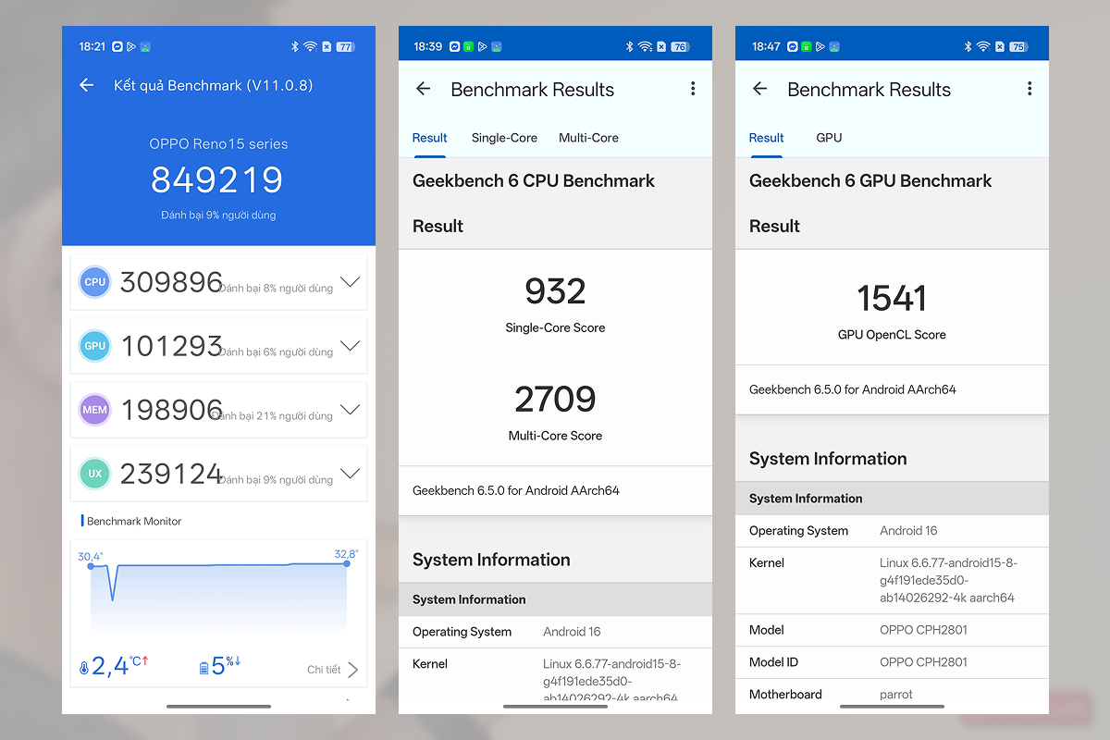1110x740 pixels.
Task: Select the CPU score icon badge
Action: [x=94, y=281]
